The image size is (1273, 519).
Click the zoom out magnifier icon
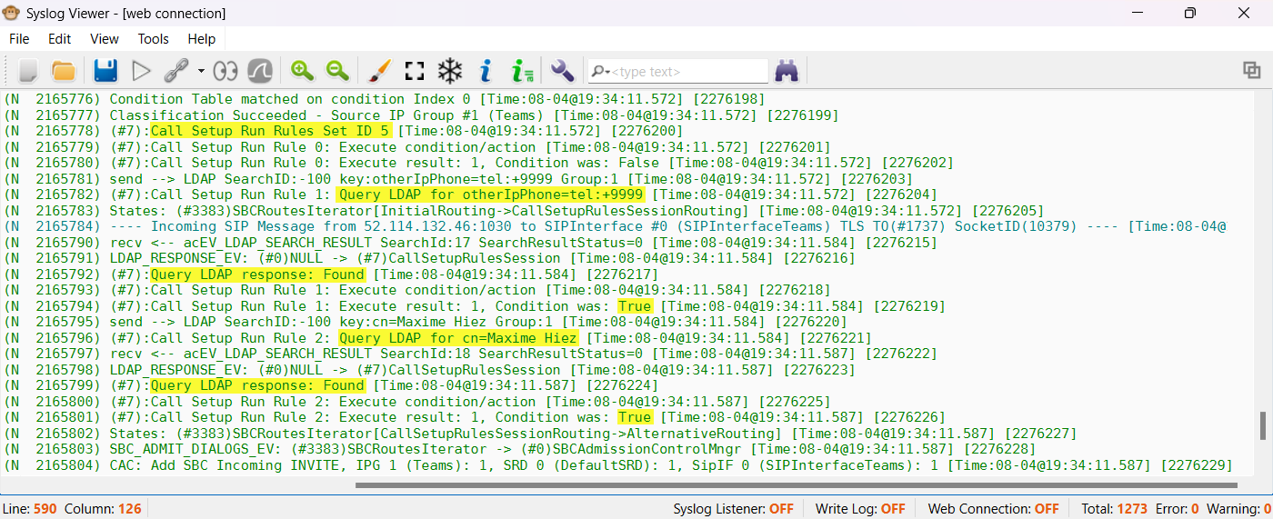(x=337, y=71)
